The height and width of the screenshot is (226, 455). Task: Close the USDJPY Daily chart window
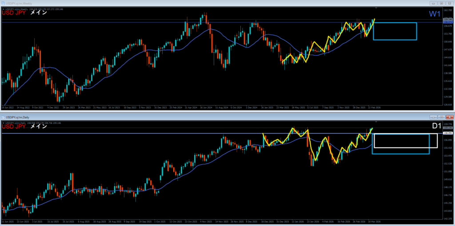[450, 117]
